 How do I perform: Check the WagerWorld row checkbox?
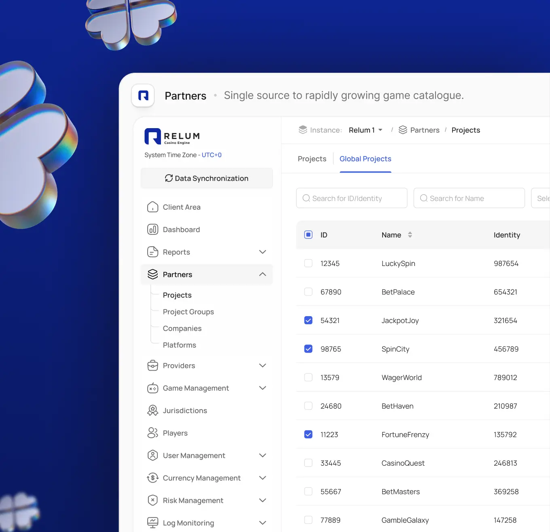(x=308, y=377)
